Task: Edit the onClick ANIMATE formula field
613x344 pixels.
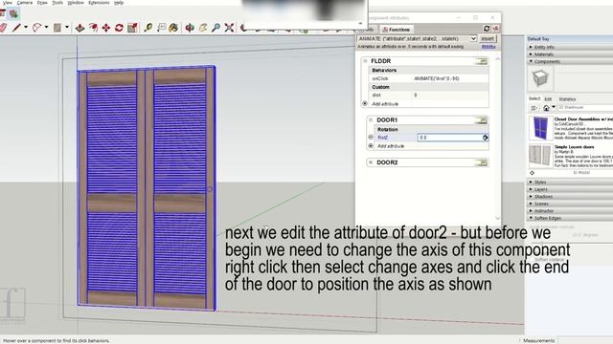Action: 450,78
